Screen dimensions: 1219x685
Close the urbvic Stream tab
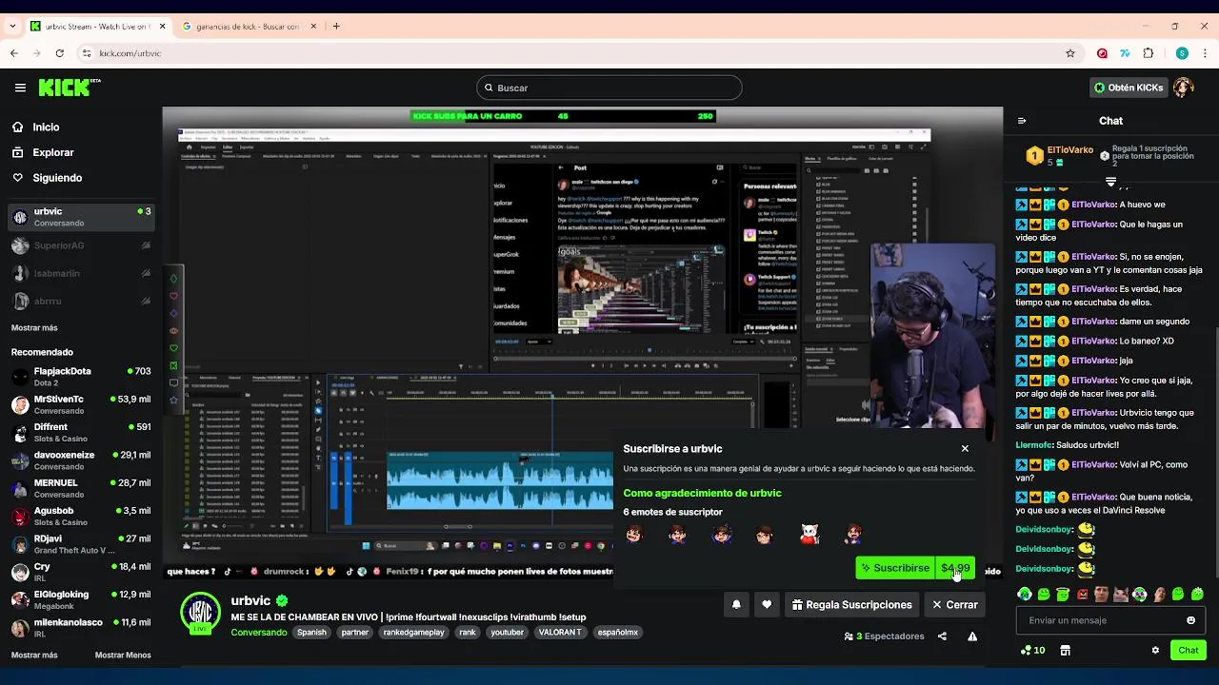[x=163, y=27]
